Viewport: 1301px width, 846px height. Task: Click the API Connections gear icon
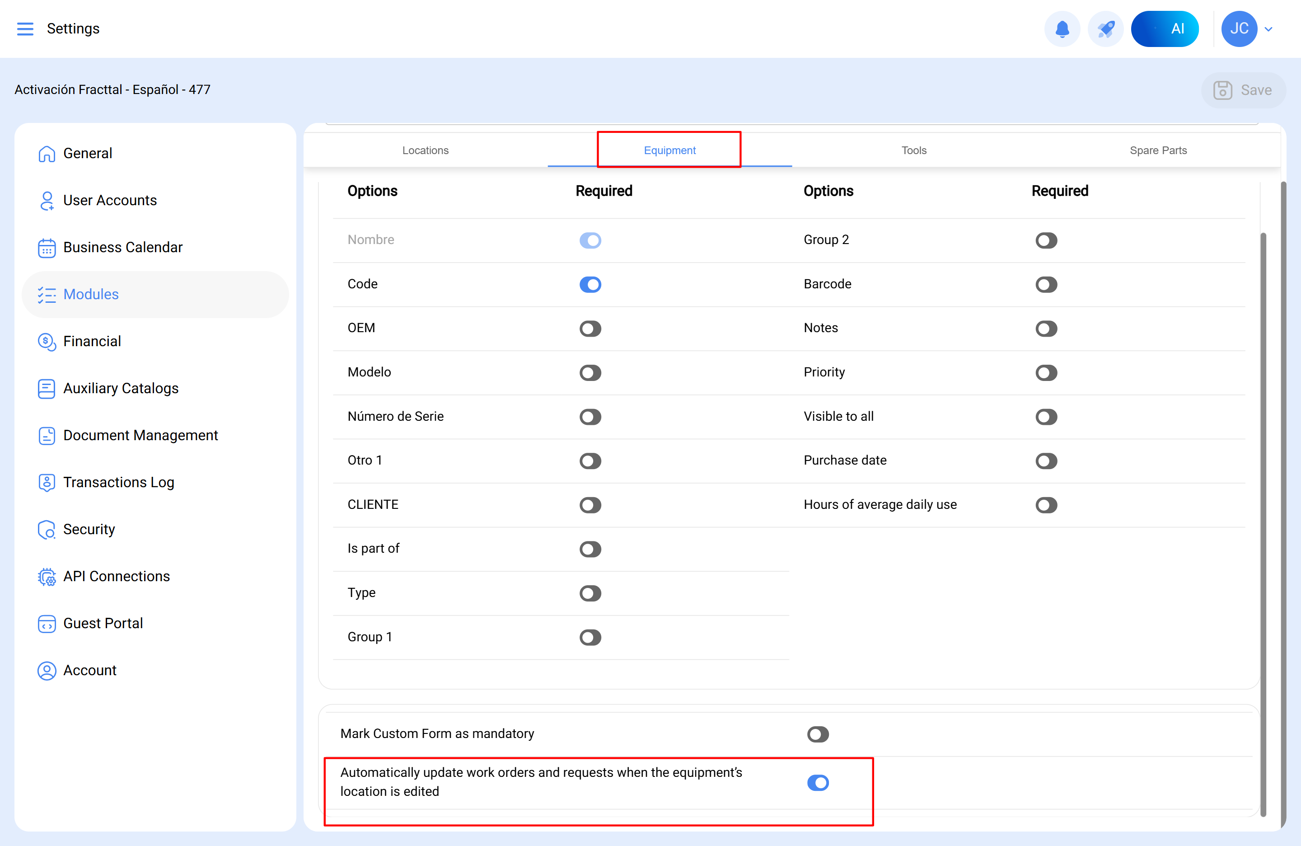tap(47, 576)
